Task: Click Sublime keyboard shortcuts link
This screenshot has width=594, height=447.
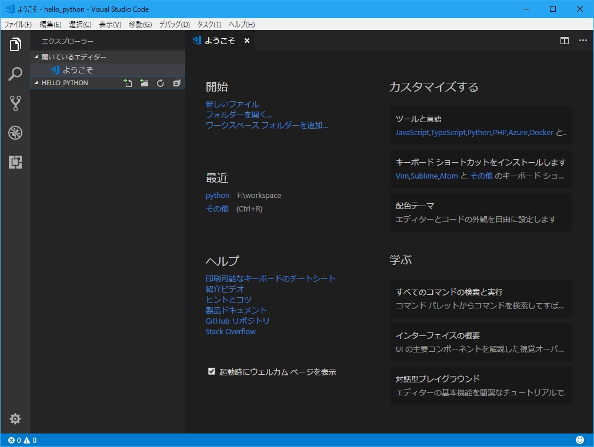Action: [x=424, y=176]
